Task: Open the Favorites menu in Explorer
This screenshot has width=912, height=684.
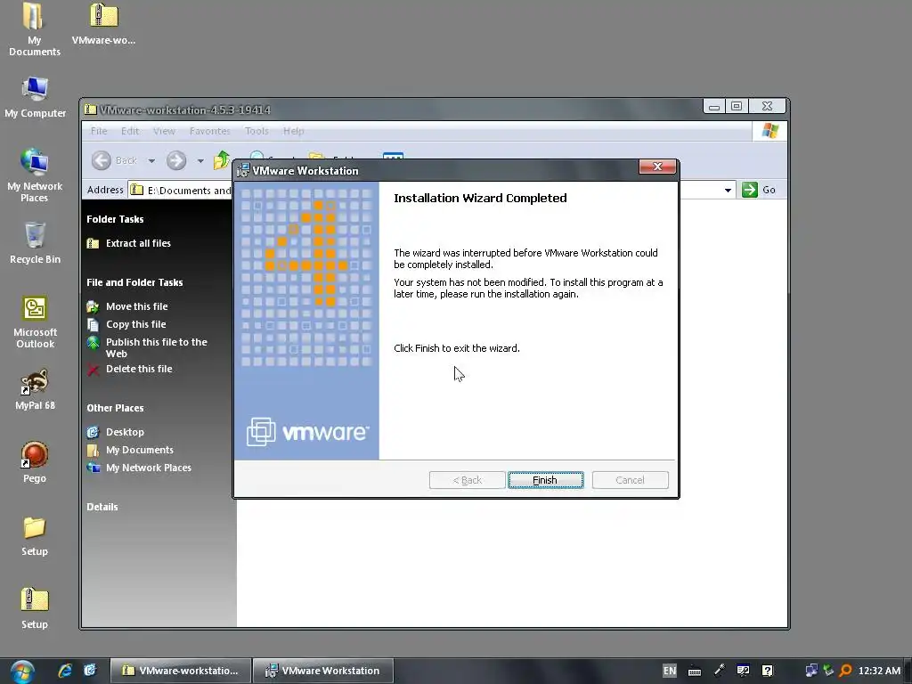Action: [209, 131]
